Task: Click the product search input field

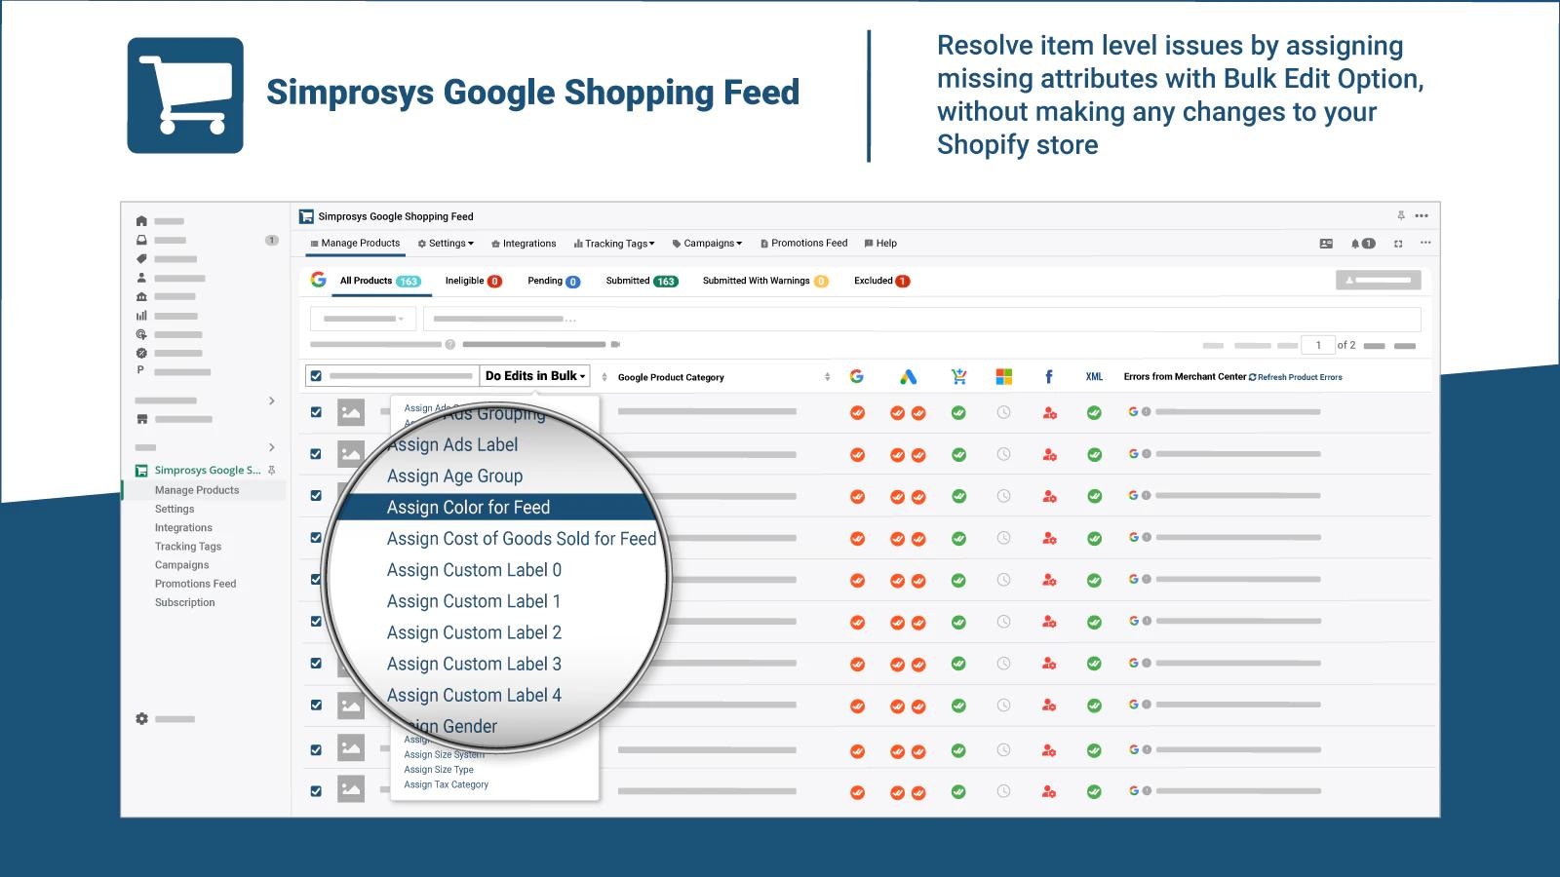Action: (922, 319)
